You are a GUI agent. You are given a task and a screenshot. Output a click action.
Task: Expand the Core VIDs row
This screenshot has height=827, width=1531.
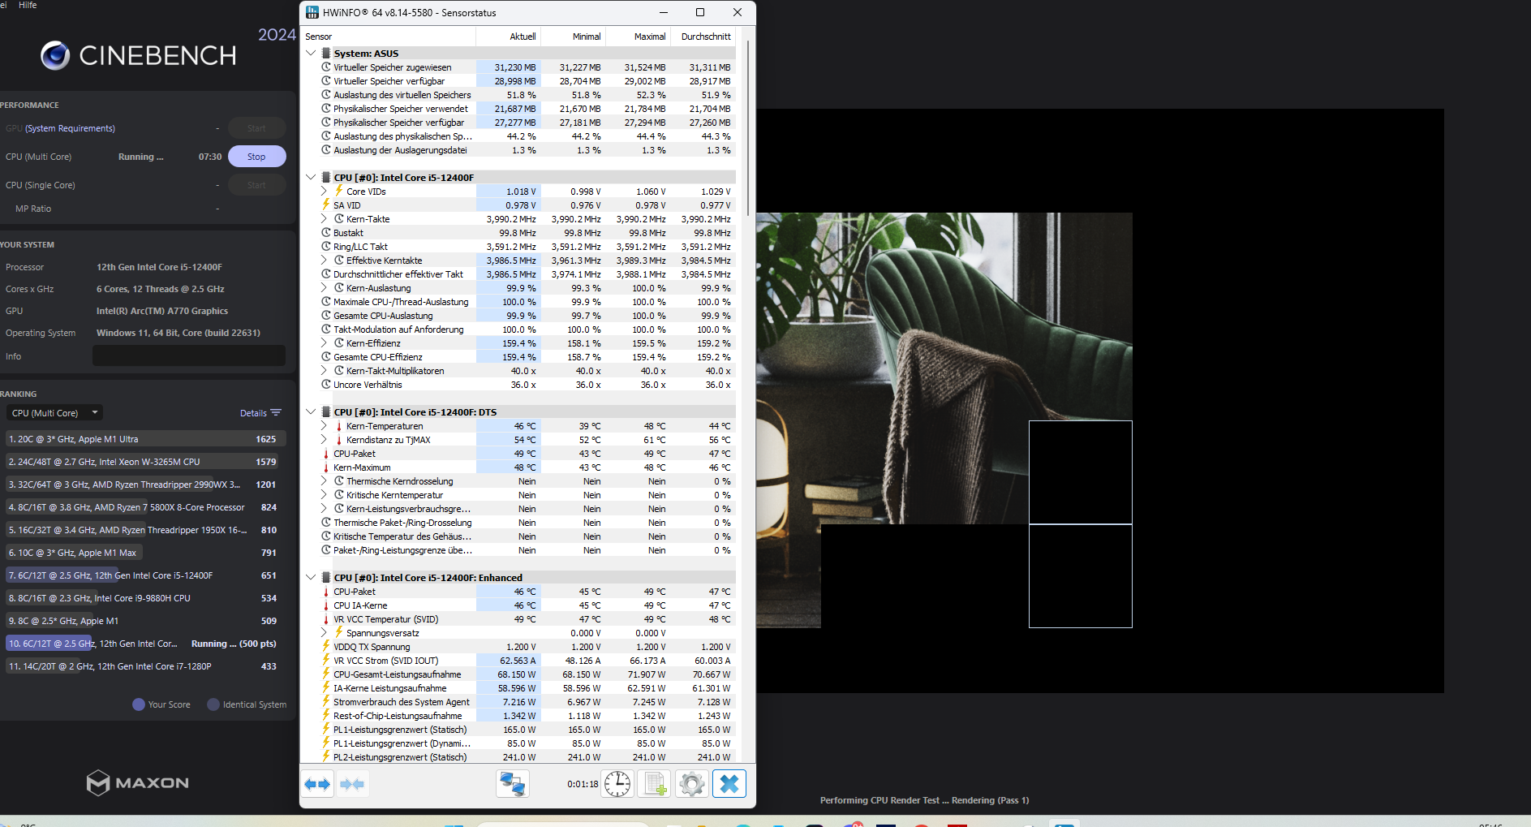tap(324, 192)
